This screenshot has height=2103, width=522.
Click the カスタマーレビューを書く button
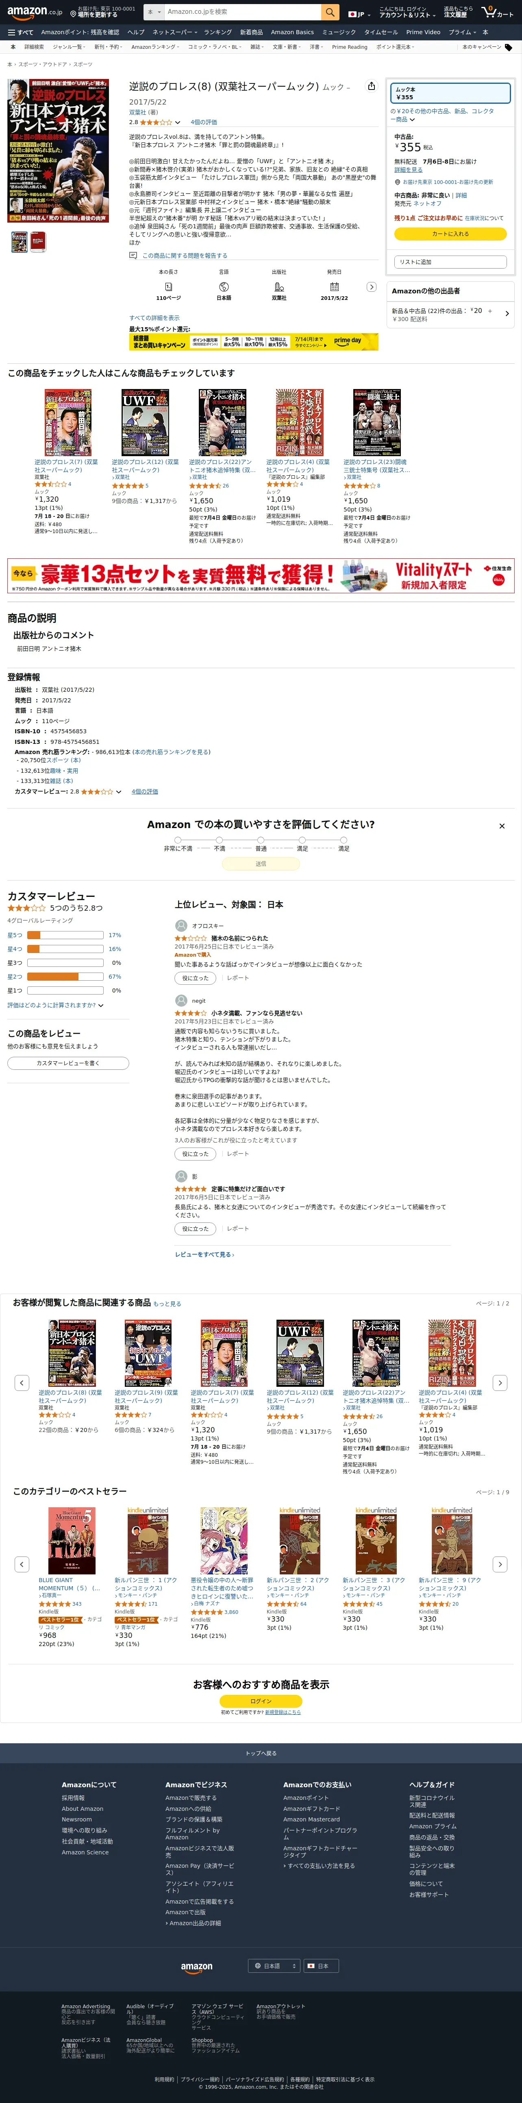[68, 1063]
